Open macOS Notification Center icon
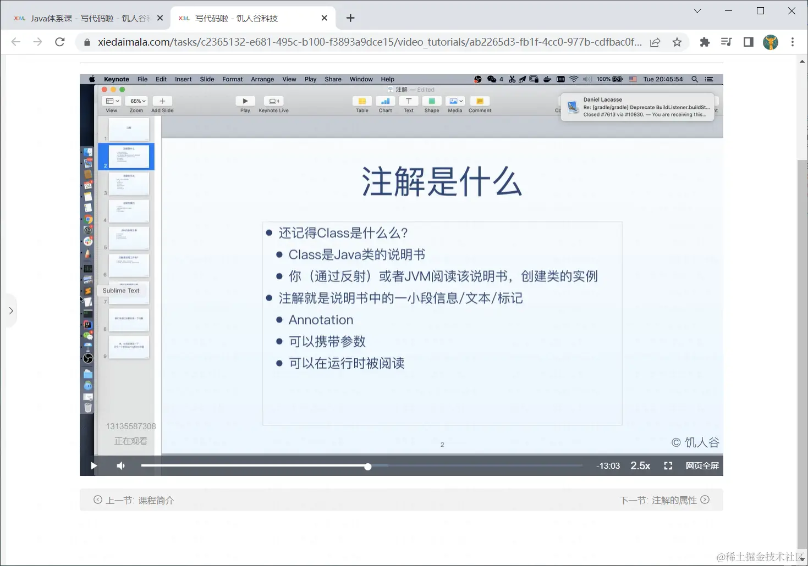The image size is (808, 566). pyautogui.click(x=709, y=79)
